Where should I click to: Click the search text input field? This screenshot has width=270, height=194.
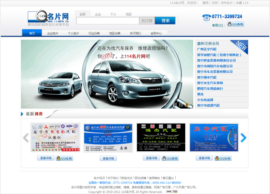coord(108,21)
